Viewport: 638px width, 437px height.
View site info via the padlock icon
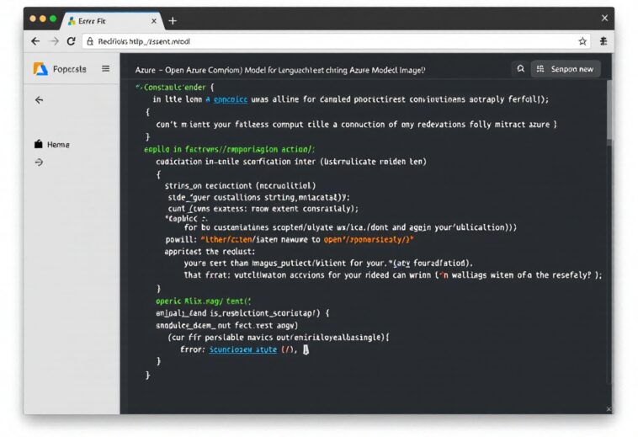[90, 41]
